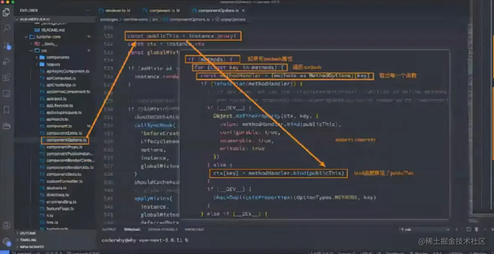The image size is (494, 254).
Task: Open Run and Debug view
Action: (x=6, y=61)
